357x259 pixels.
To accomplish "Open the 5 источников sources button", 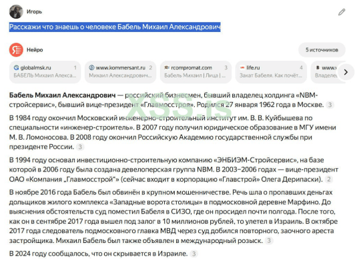I will 322,49.
